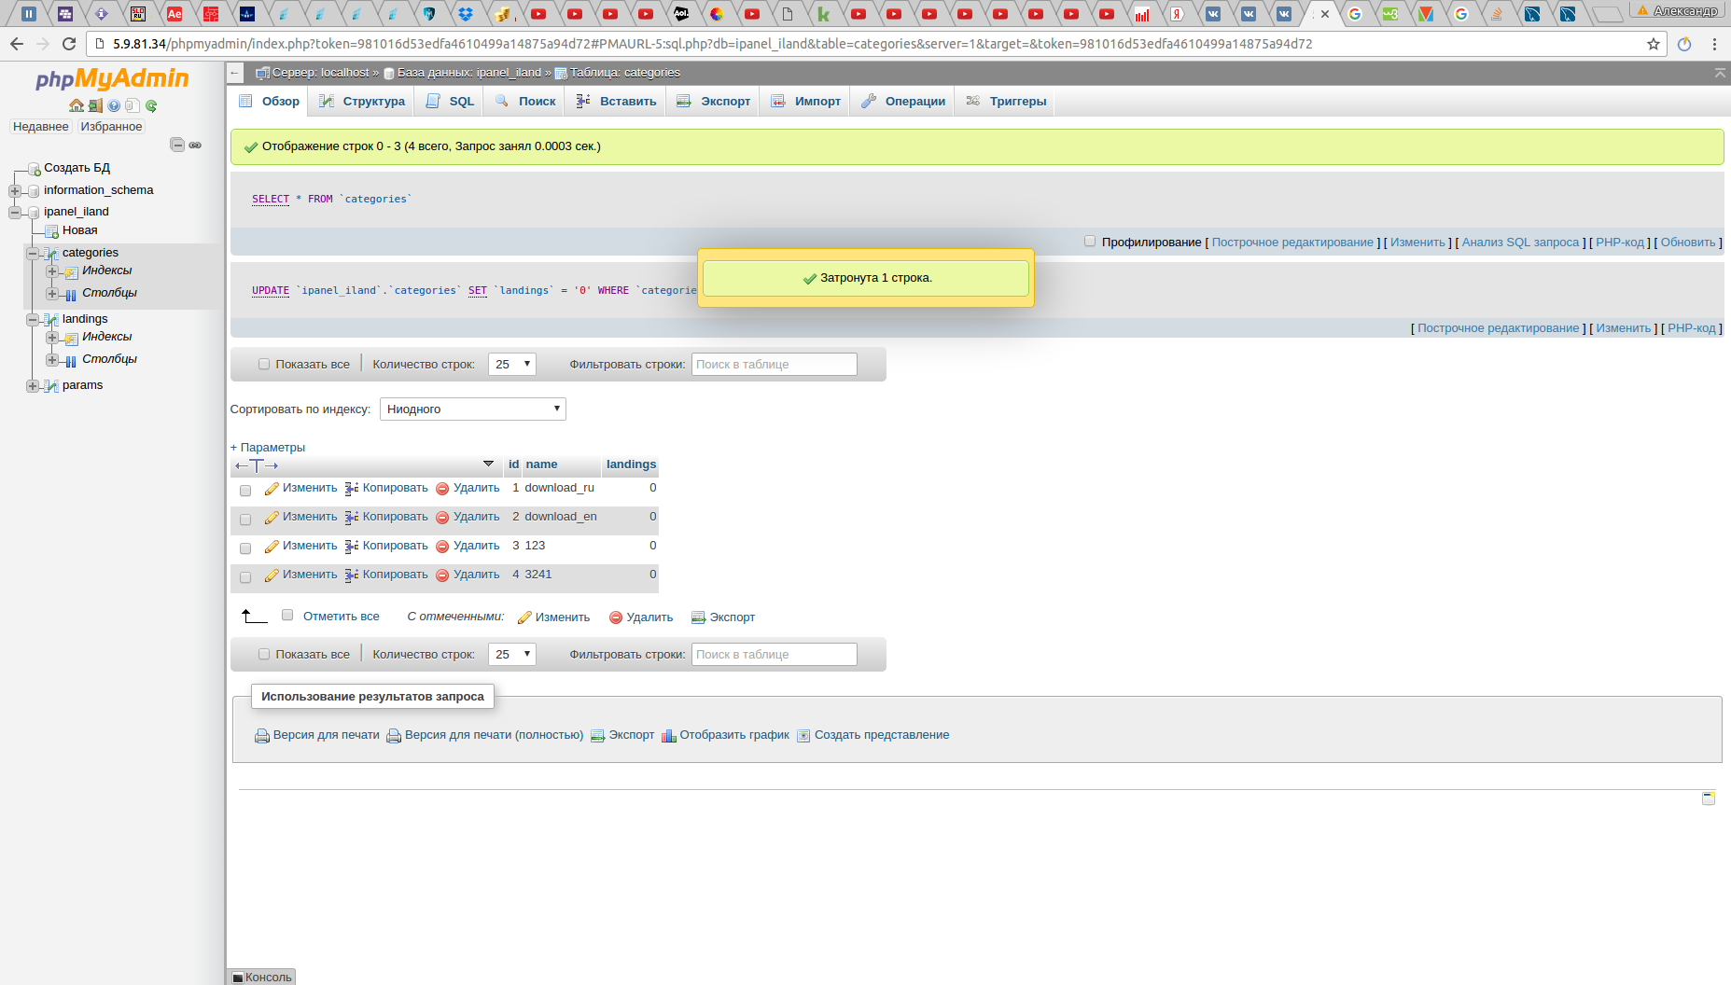
Task: Open column options triangle in table header
Action: 488,464
